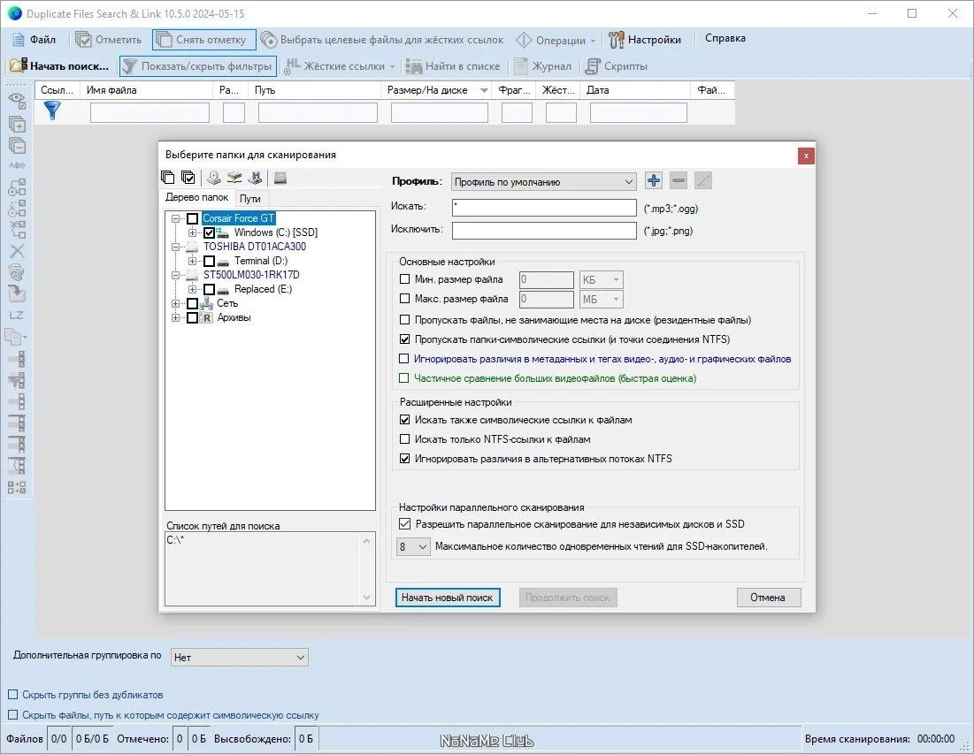Open the Файл menu

pos(35,40)
